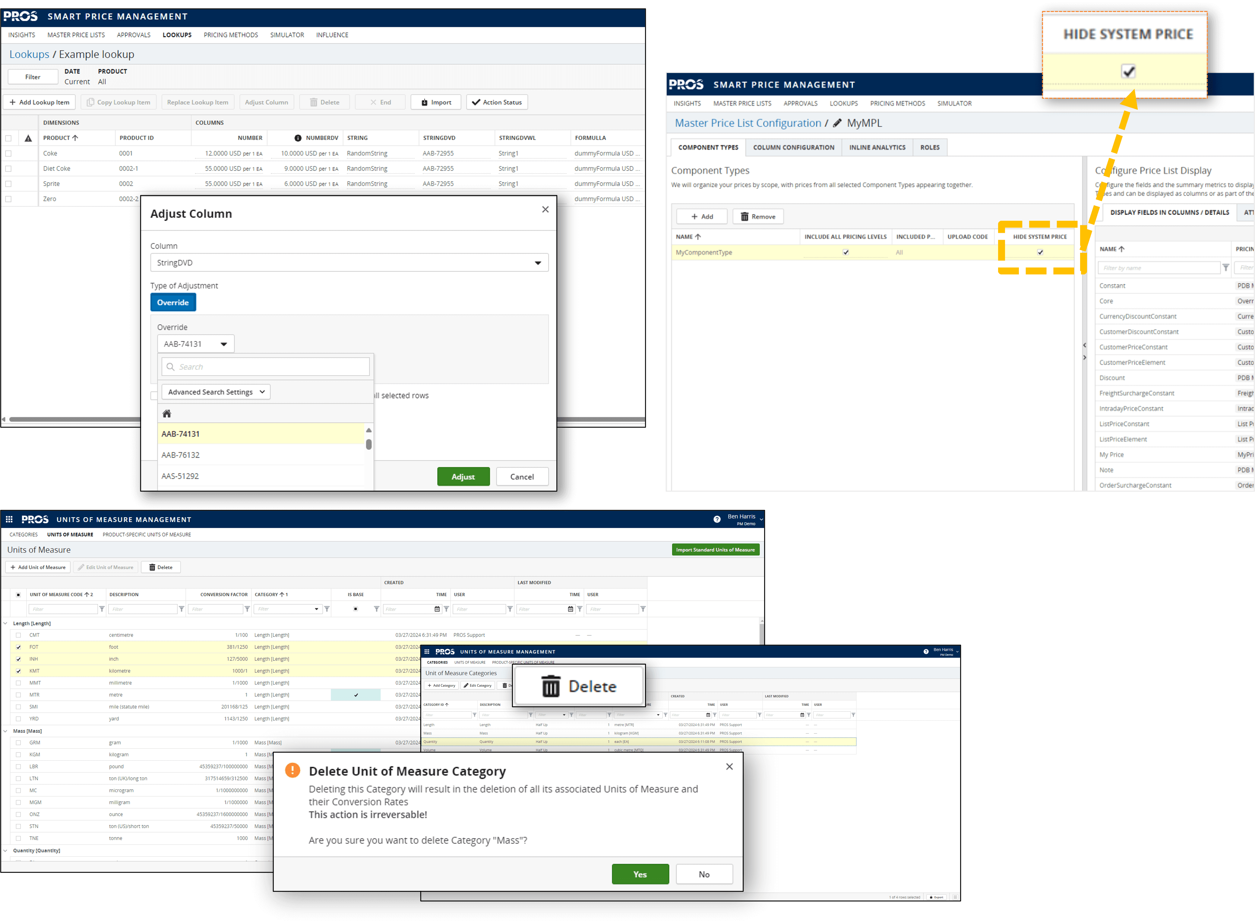Image resolution: width=1255 pixels, height=924 pixels.
Task: Collapse the right panel using the left chevron
Action: [x=1084, y=346]
